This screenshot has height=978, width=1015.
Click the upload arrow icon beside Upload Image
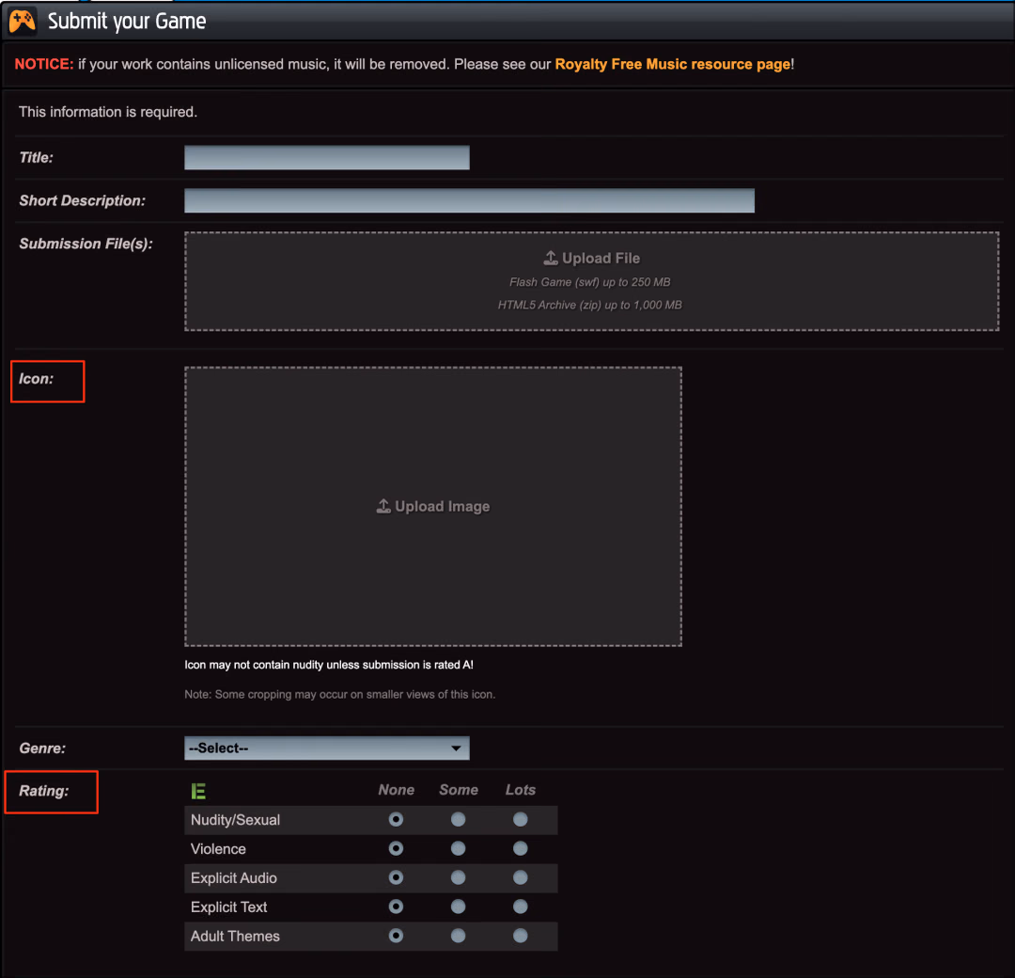pos(383,506)
